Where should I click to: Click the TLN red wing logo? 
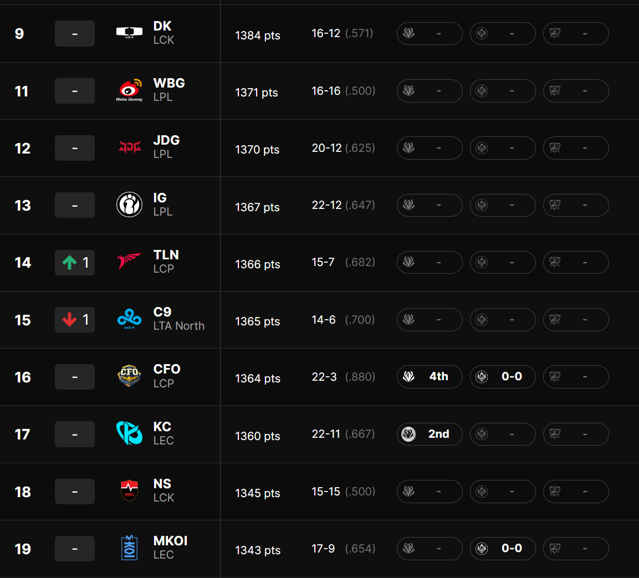click(x=129, y=261)
